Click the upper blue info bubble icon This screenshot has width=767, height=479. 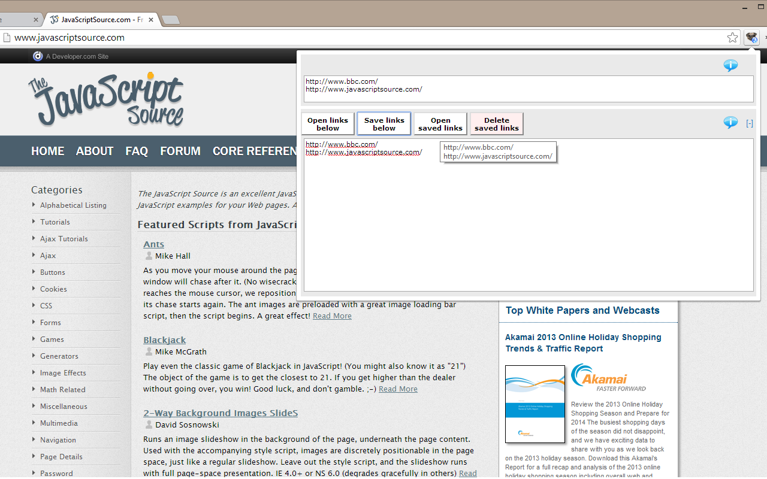[730, 65]
